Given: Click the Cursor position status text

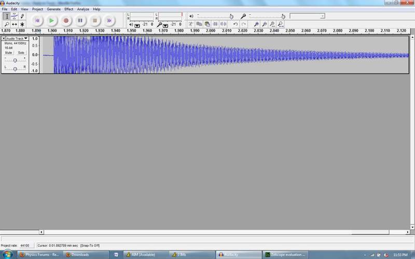Looking at the screenshot, I should [x=68, y=246].
